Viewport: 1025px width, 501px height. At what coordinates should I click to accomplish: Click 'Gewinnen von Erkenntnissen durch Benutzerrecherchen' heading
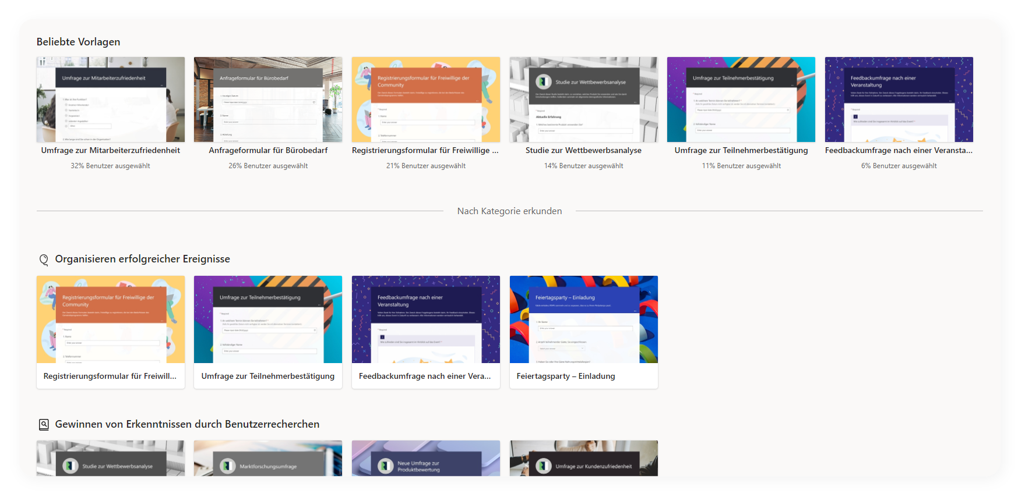(x=187, y=425)
